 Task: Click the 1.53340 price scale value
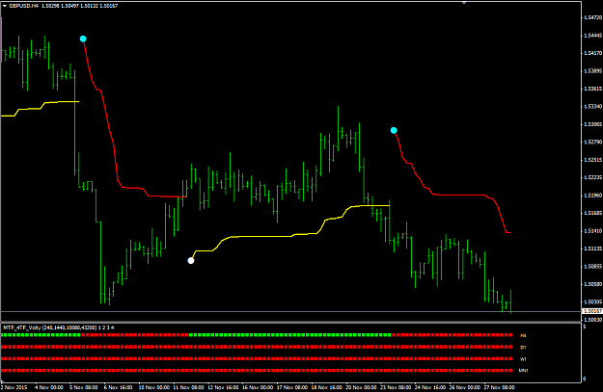tap(592, 106)
